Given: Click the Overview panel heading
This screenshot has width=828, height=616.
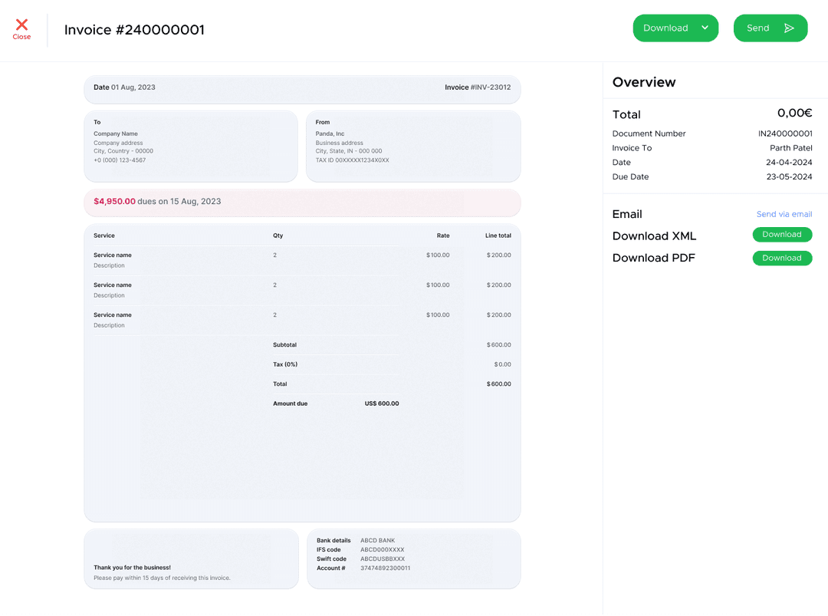Looking at the screenshot, I should 644,82.
